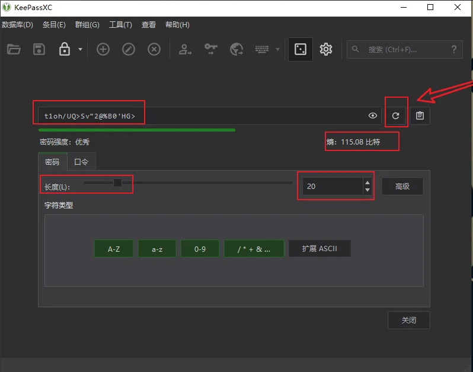Minimize the KeePassXC window
This screenshot has height=372, width=473.
[x=404, y=7]
